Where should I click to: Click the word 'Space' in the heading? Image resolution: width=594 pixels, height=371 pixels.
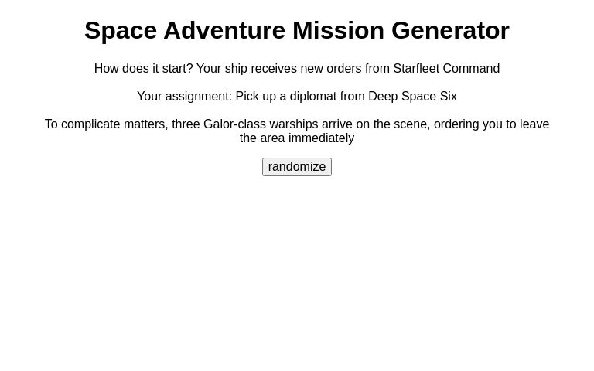coord(121,30)
